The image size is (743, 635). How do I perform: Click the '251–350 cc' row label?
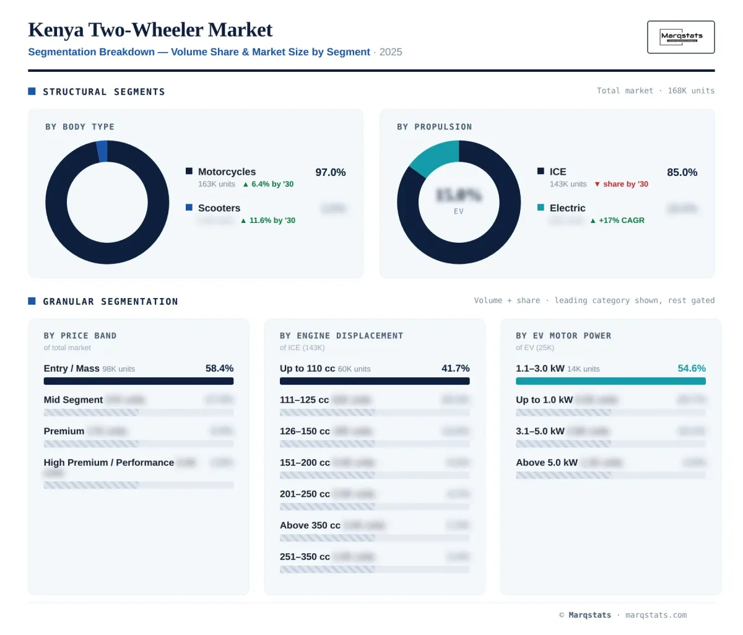click(x=305, y=557)
